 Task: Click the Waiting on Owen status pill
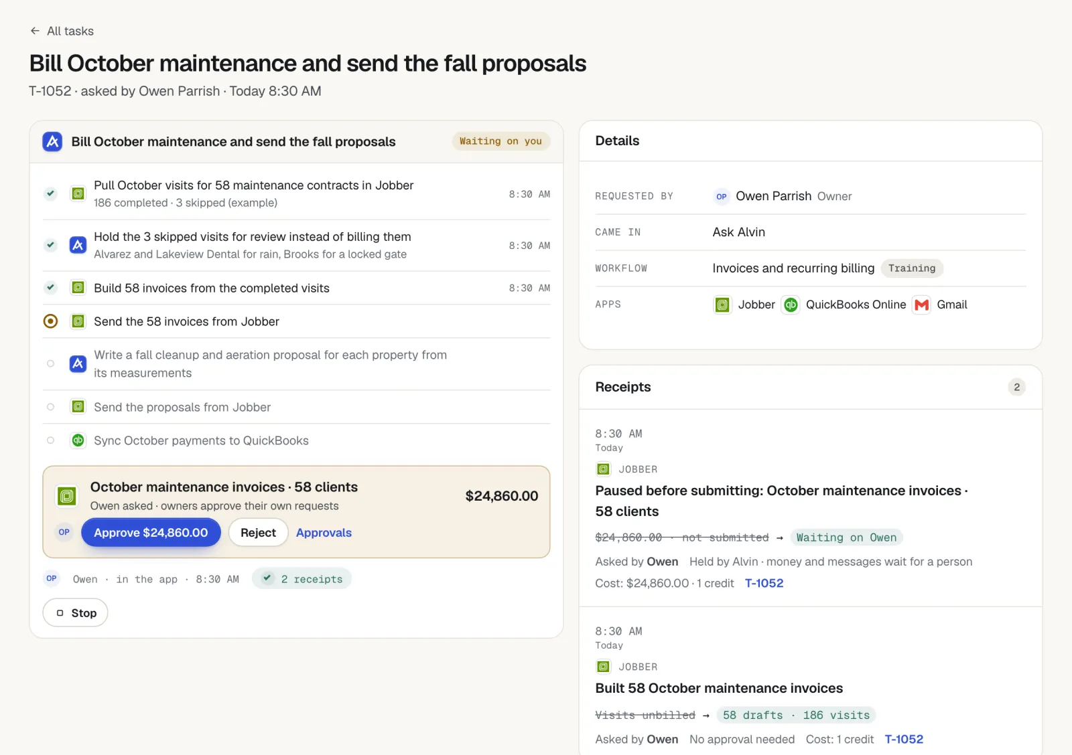click(x=846, y=537)
